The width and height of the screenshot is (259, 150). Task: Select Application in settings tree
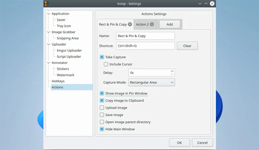(60, 14)
